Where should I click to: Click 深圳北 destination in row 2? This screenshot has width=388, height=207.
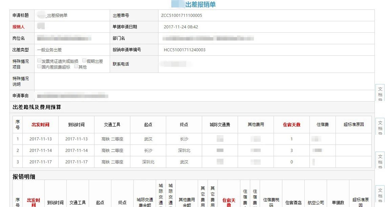184,151
